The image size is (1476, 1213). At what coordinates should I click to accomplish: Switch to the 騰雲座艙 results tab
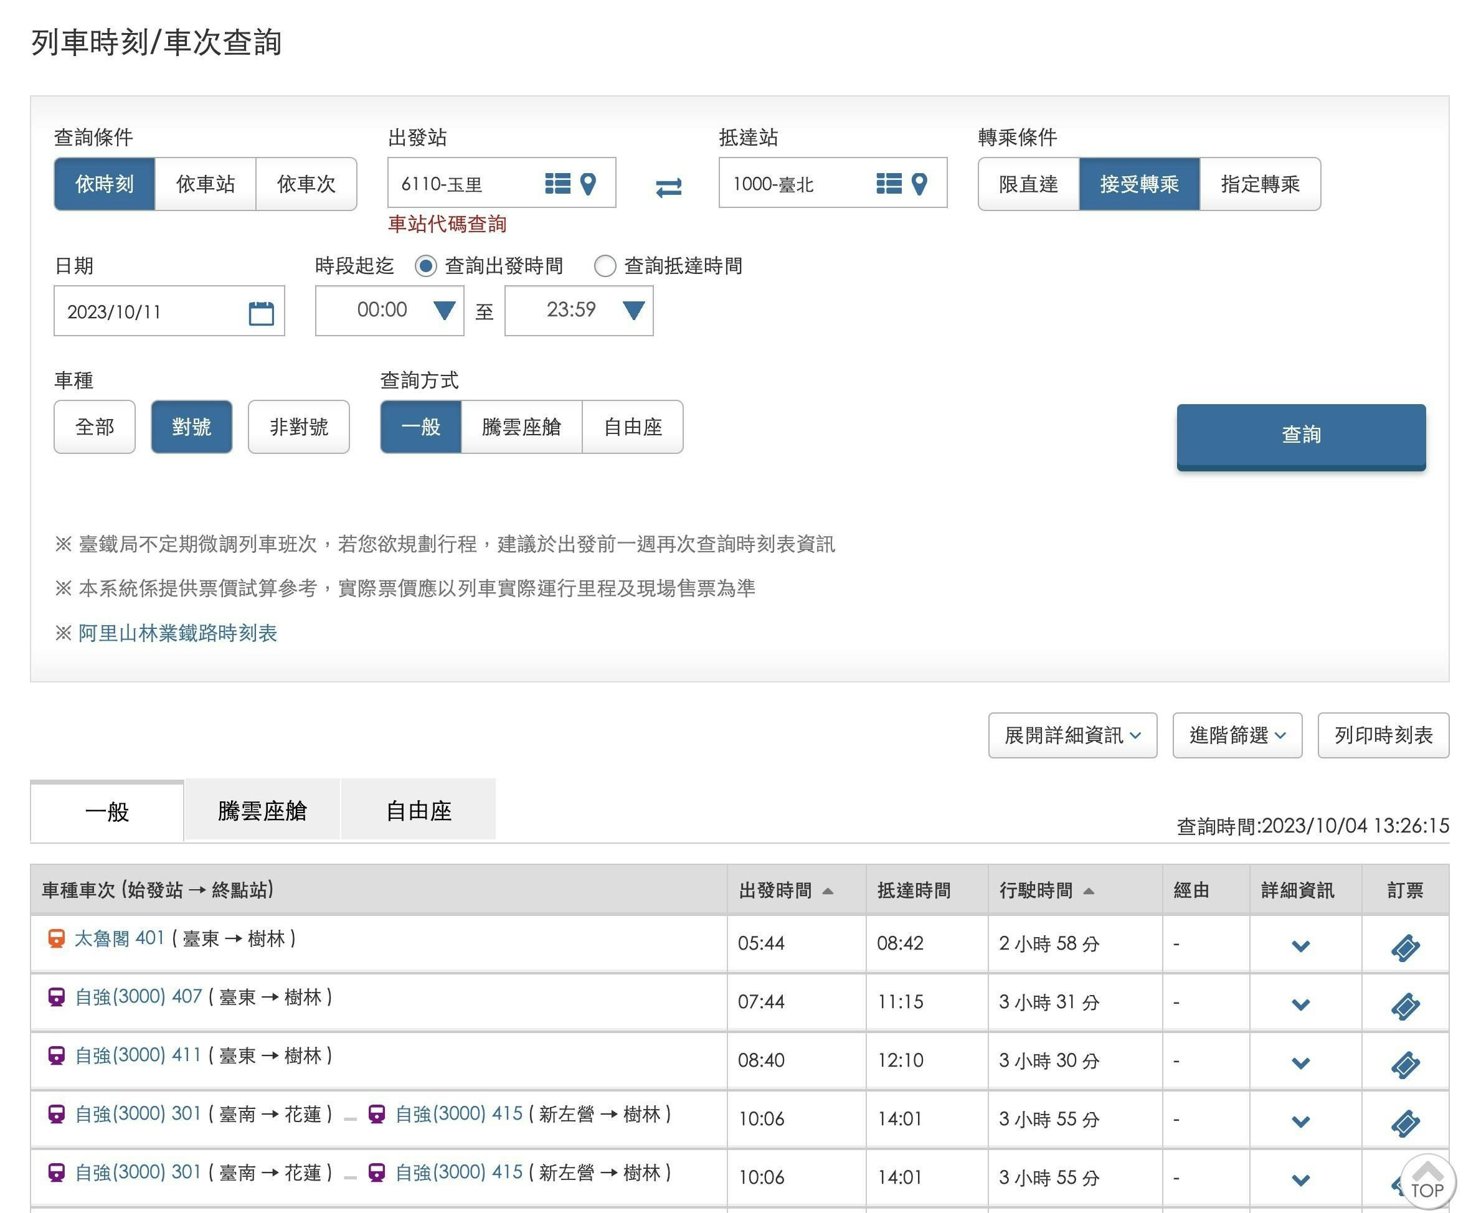[x=262, y=811]
